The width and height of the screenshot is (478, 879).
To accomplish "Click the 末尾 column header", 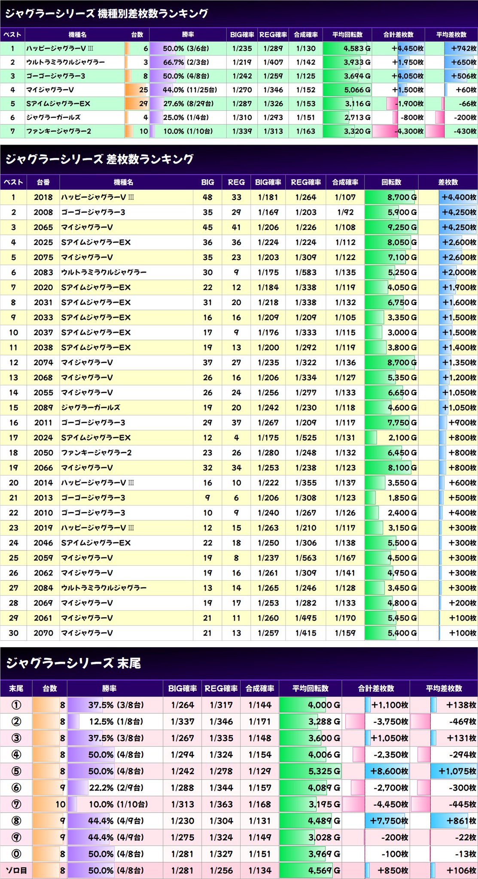I will tap(16, 688).
